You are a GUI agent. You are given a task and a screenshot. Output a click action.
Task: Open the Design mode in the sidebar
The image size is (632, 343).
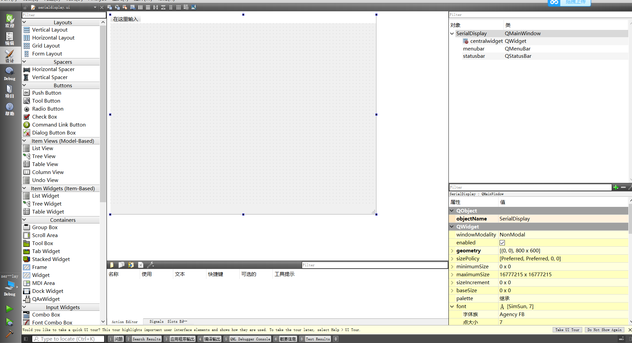point(10,56)
